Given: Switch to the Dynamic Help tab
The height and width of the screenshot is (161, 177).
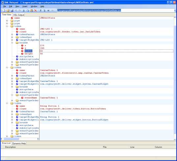Looking at the screenshot, I should (19, 143).
